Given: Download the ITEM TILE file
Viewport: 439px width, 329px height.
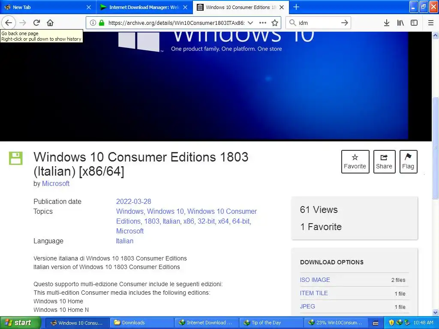Looking at the screenshot, I should click(313, 293).
